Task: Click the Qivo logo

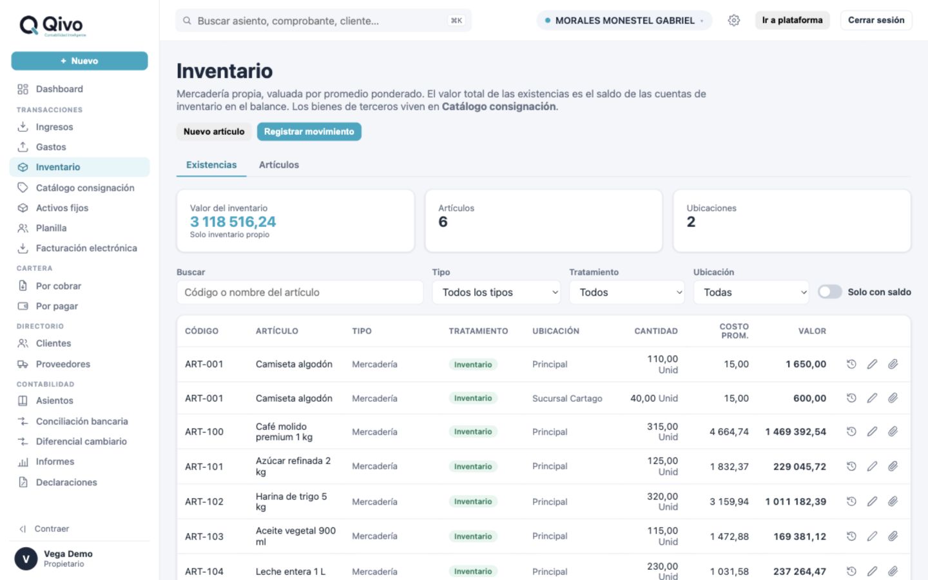Action: pyautogui.click(x=52, y=26)
